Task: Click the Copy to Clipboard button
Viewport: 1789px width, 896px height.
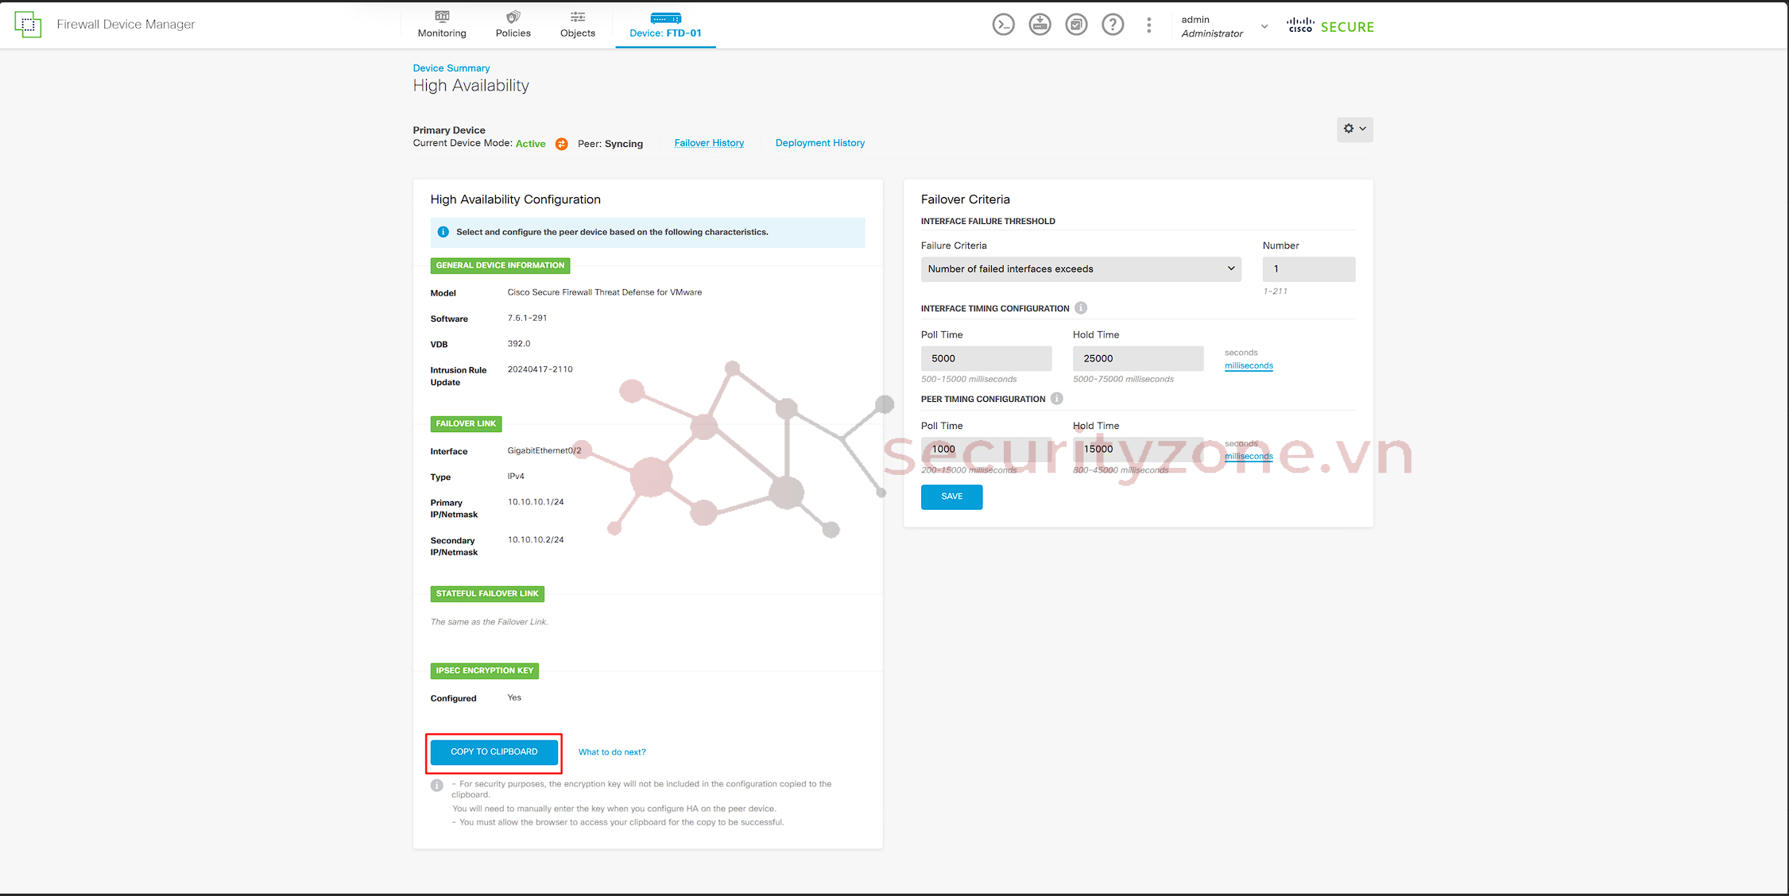Action: coord(494,751)
